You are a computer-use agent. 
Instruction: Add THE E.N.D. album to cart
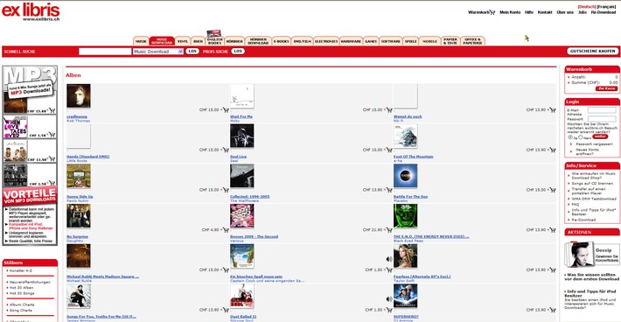553,230
